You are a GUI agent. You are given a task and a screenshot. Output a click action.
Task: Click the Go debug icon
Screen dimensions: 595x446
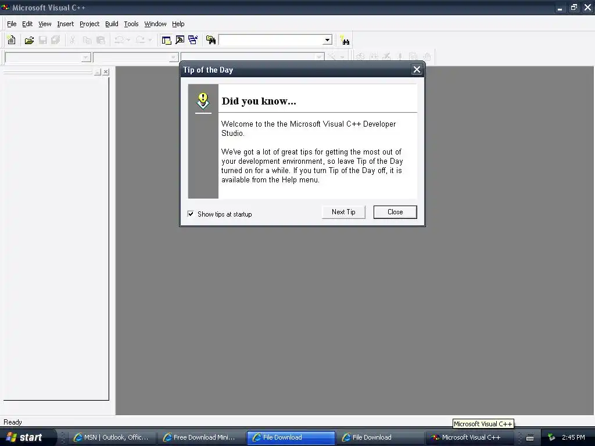point(413,57)
